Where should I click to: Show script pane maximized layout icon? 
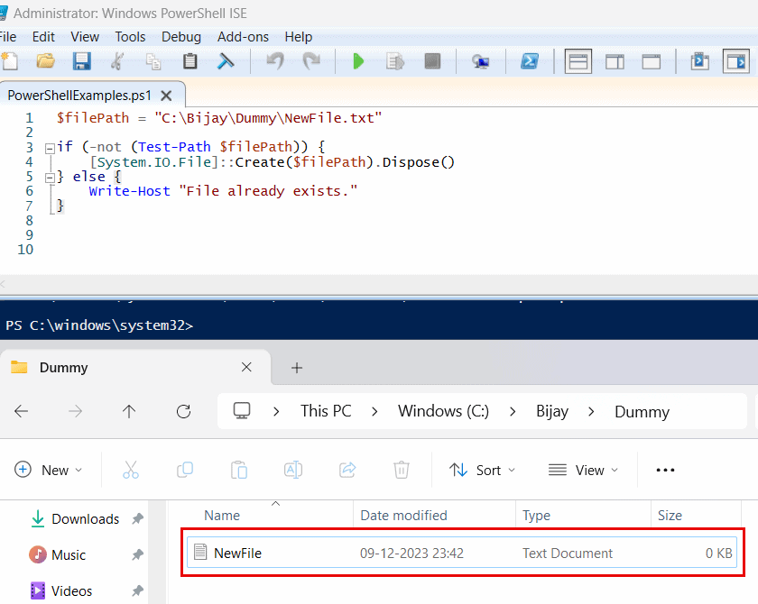point(652,62)
